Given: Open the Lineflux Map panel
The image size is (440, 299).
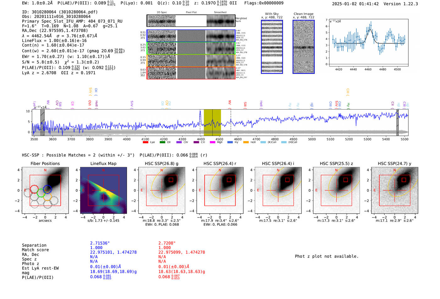Looking at the screenshot, I should click(103, 190).
